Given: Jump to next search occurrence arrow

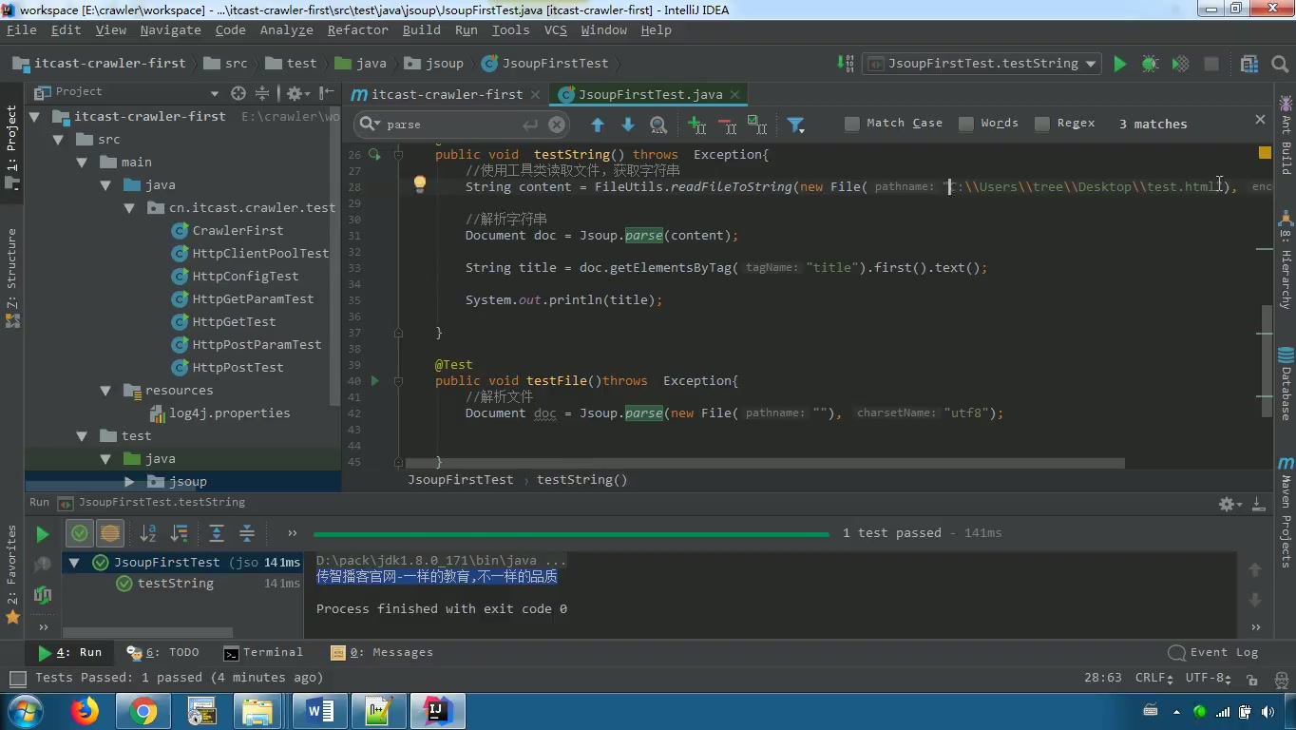Looking at the screenshot, I should point(628,125).
